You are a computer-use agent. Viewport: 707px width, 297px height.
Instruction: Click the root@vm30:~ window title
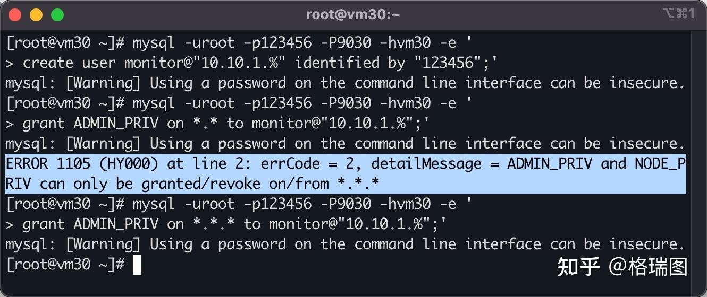[x=353, y=14]
